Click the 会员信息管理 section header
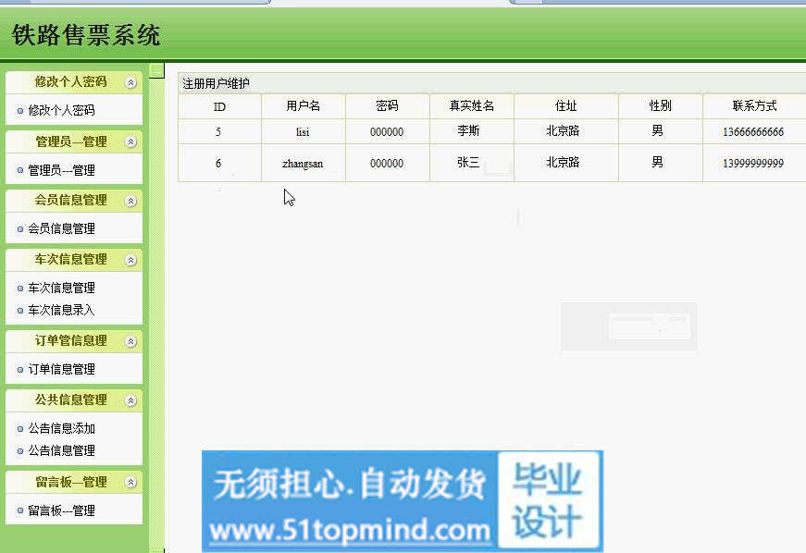The height and width of the screenshot is (553, 806). tap(73, 201)
